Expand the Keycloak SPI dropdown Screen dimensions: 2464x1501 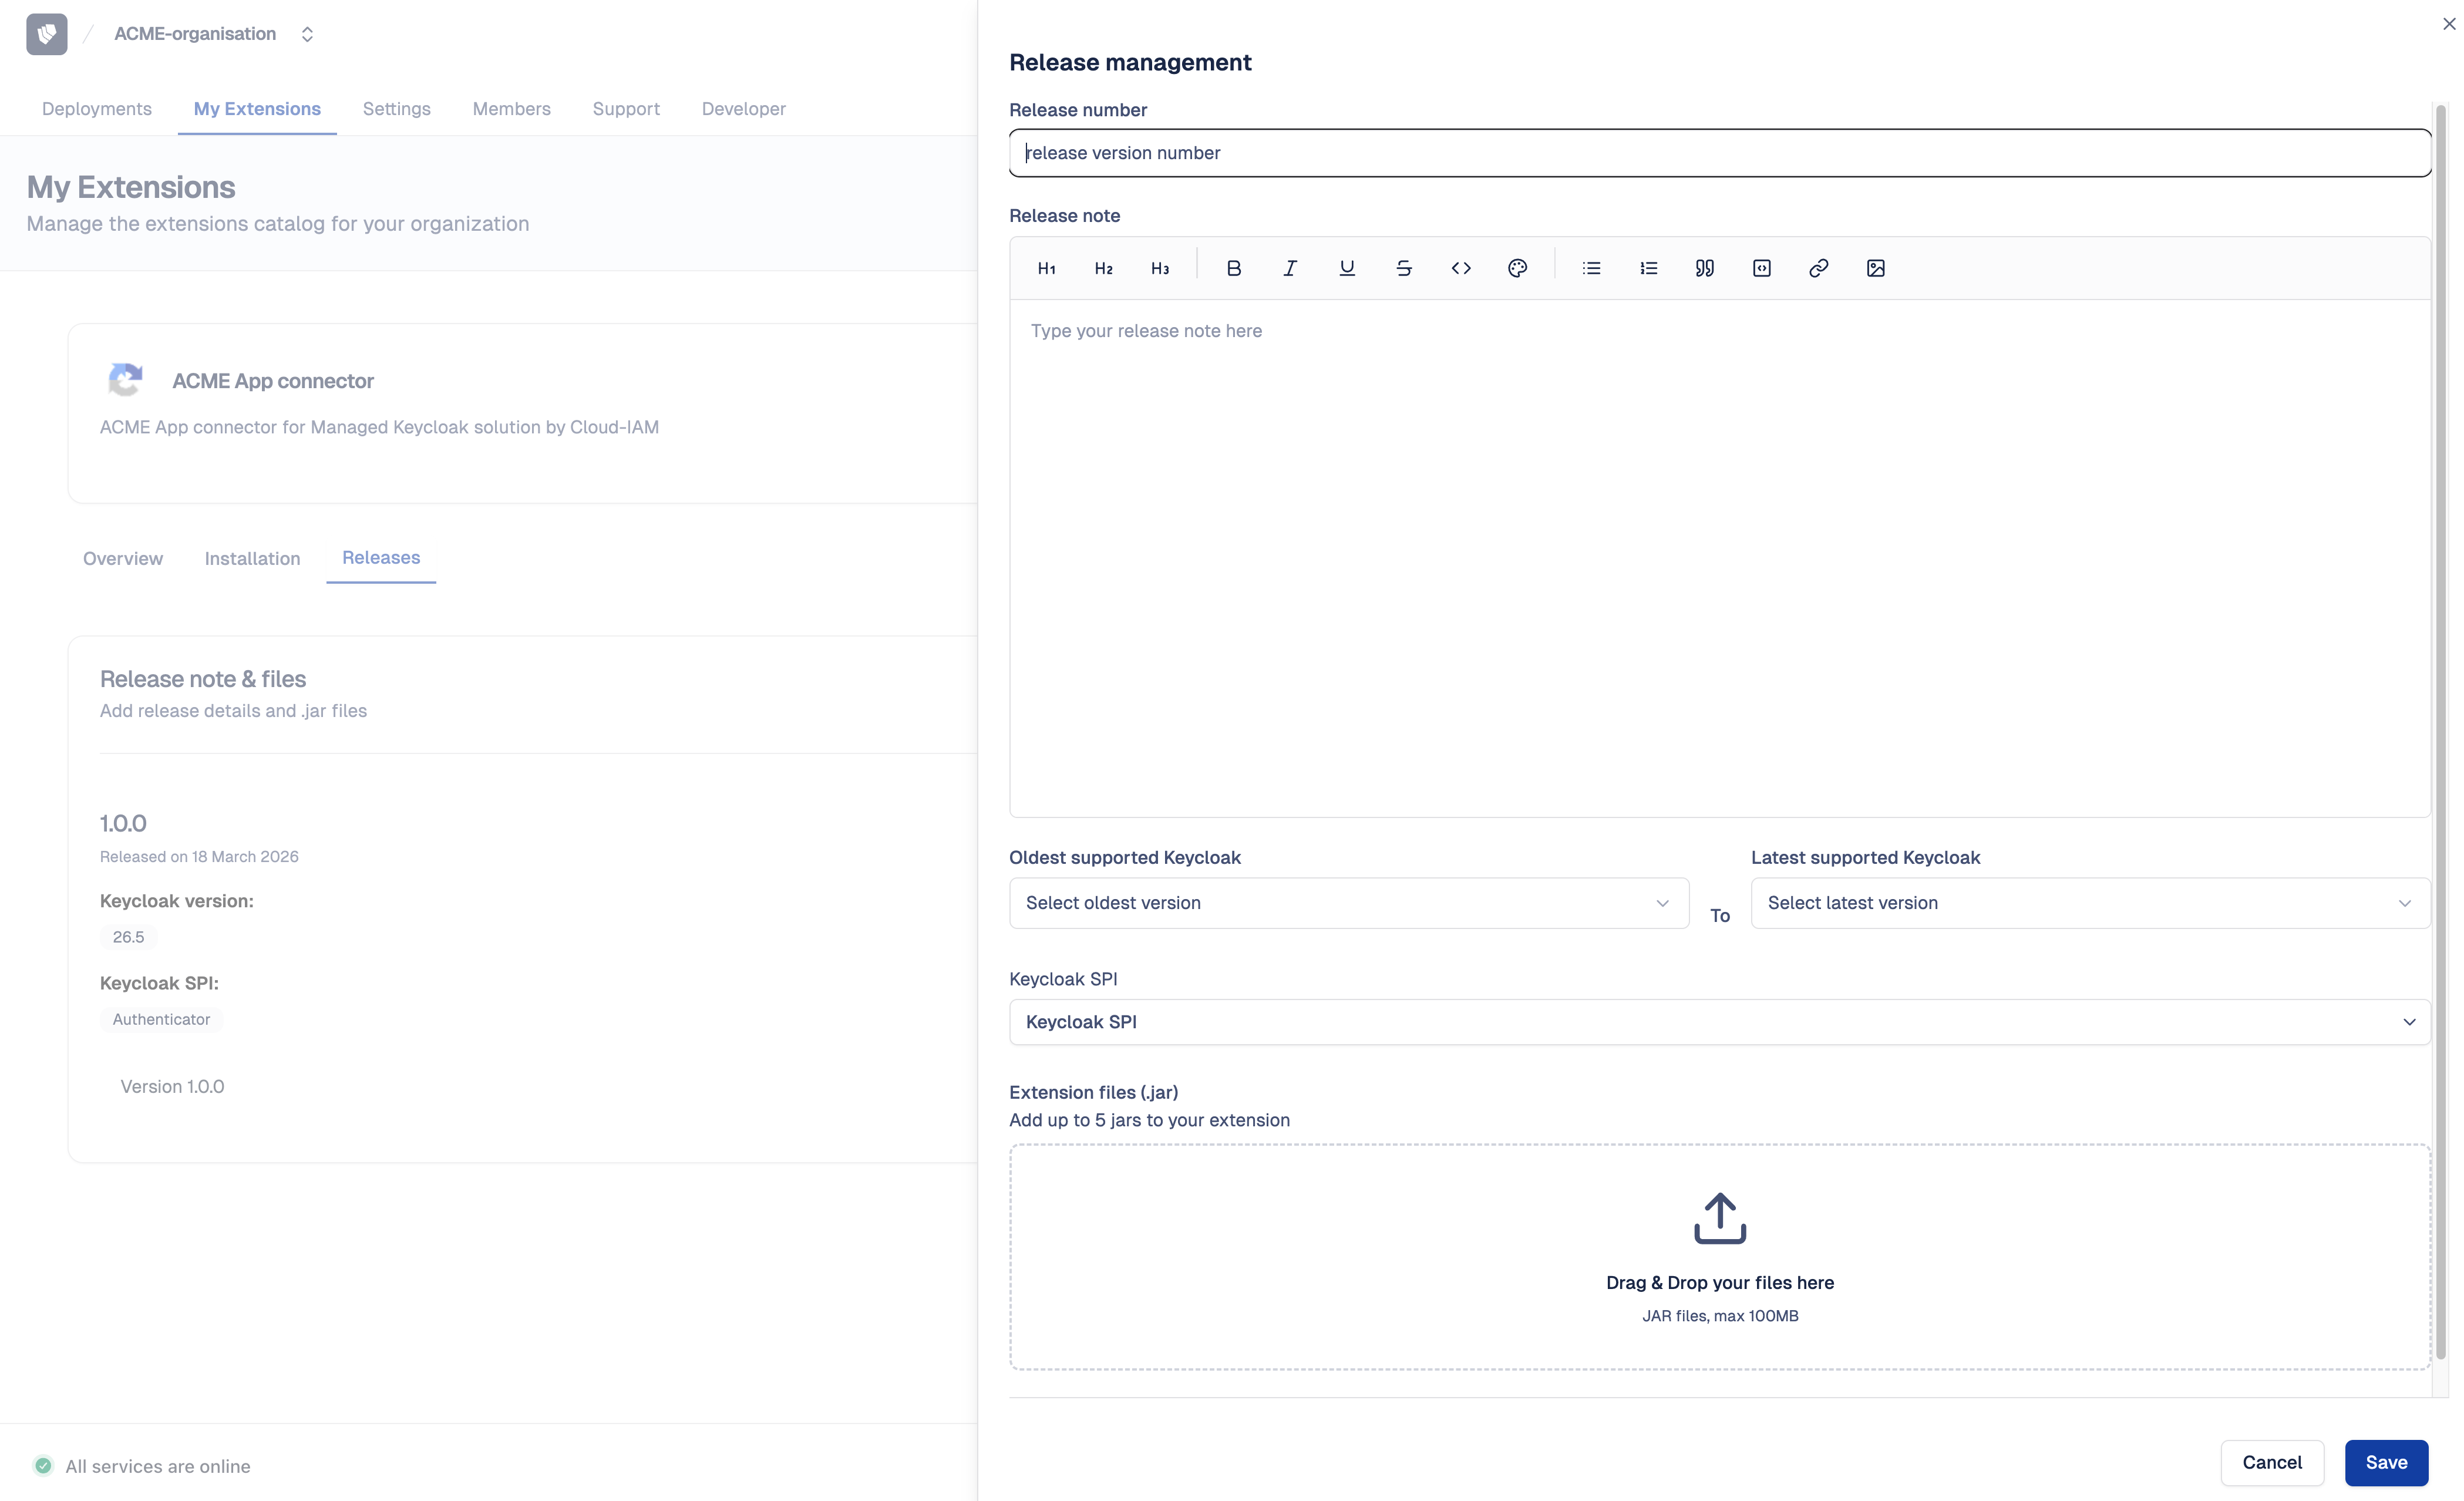click(x=1719, y=1022)
